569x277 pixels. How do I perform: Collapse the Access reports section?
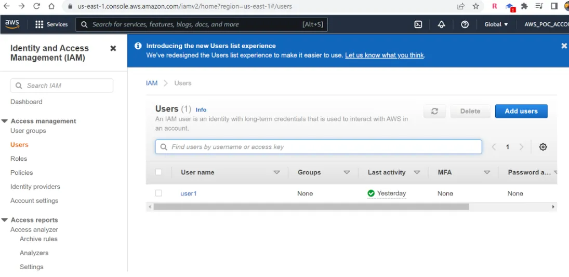(4, 220)
